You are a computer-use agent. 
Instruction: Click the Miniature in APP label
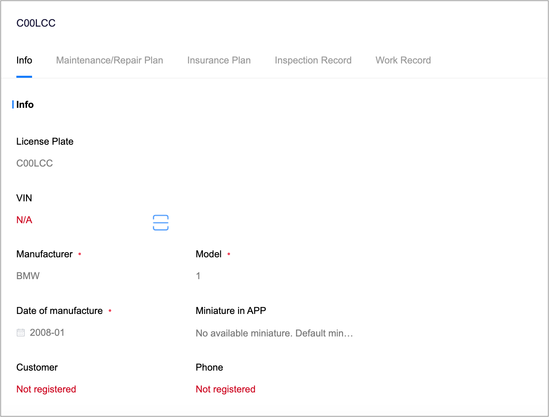(x=231, y=311)
